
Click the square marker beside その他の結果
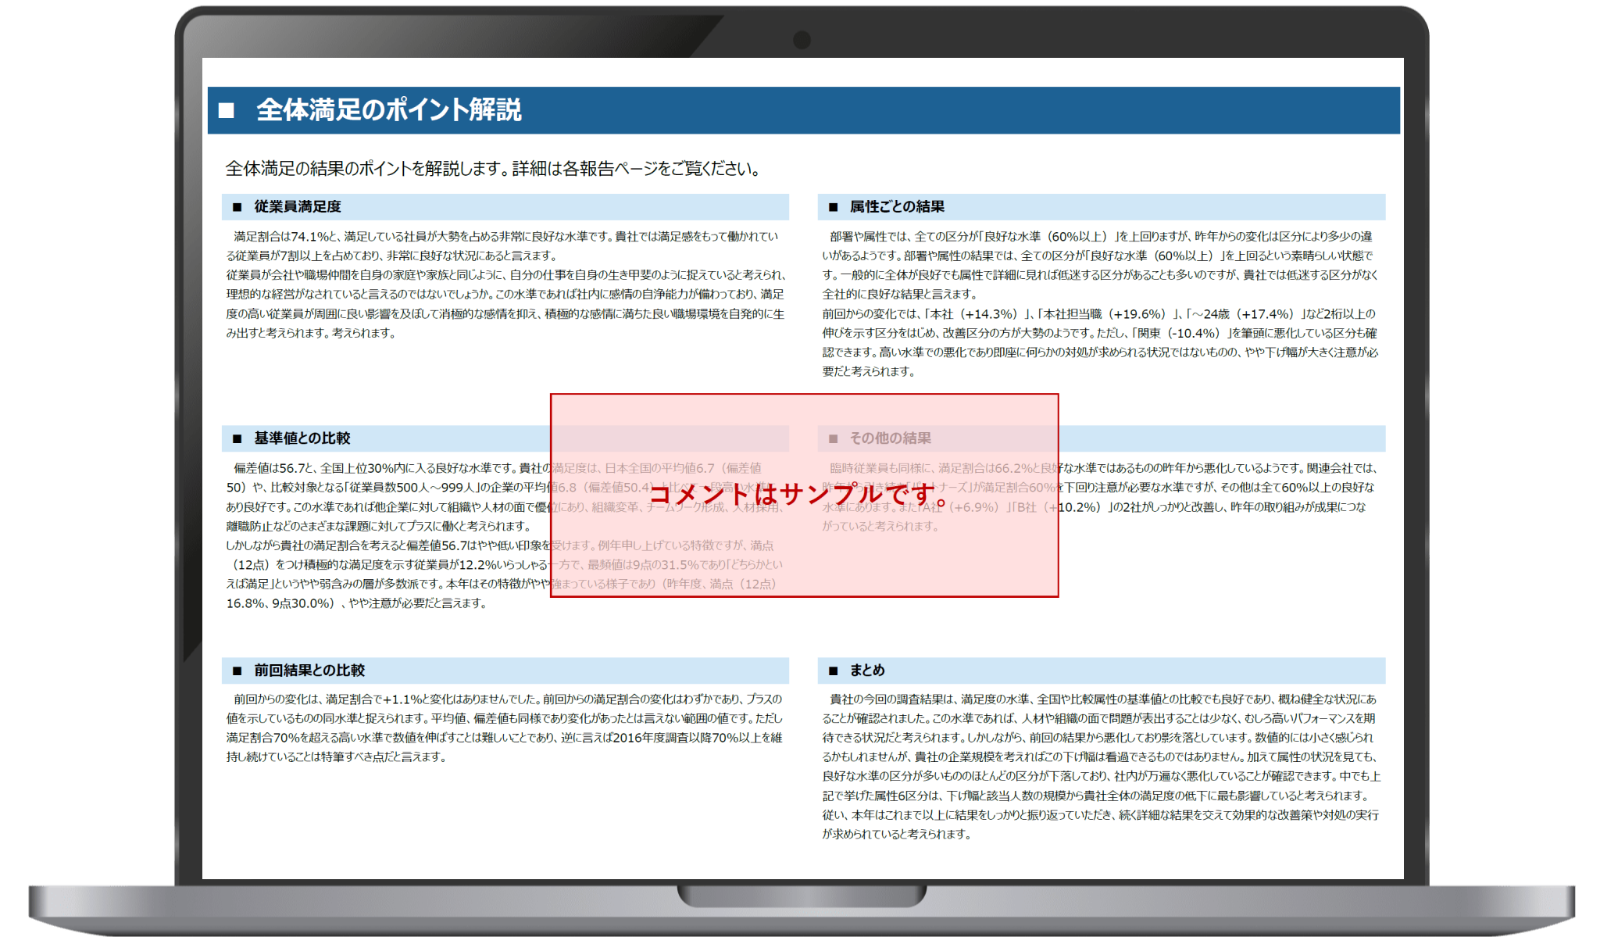[x=833, y=438]
